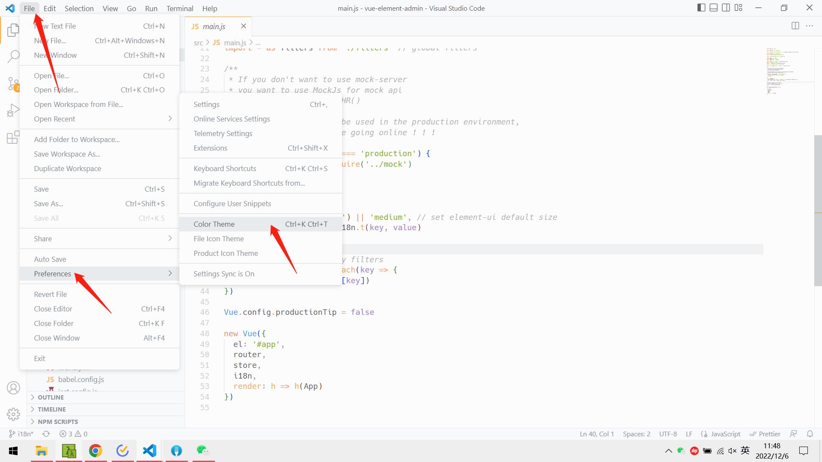Open the Explorer view in activity bar

pyautogui.click(x=13, y=30)
